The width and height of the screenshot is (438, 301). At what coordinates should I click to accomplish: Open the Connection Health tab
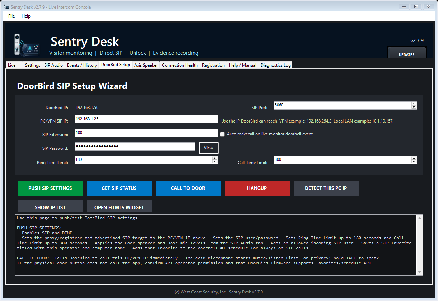(180, 65)
